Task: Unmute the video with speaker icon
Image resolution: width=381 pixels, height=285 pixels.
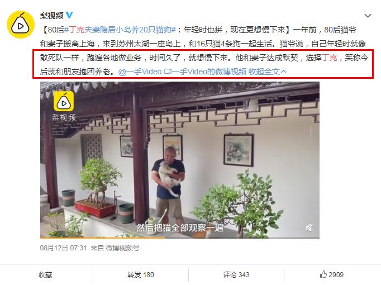Action: tap(309, 228)
